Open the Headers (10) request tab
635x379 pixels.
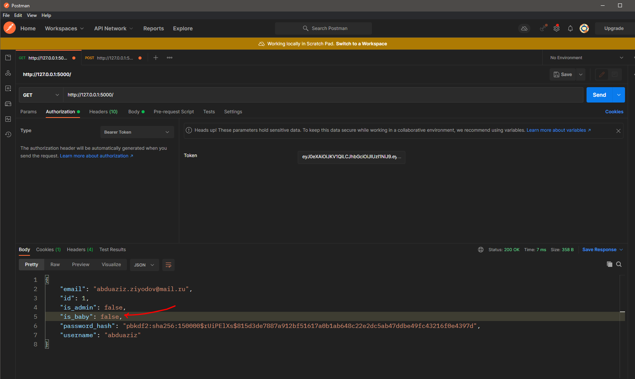103,112
